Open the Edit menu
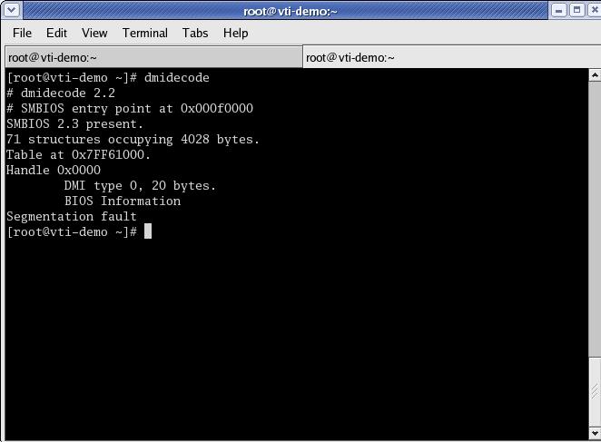601x442 pixels. [56, 33]
